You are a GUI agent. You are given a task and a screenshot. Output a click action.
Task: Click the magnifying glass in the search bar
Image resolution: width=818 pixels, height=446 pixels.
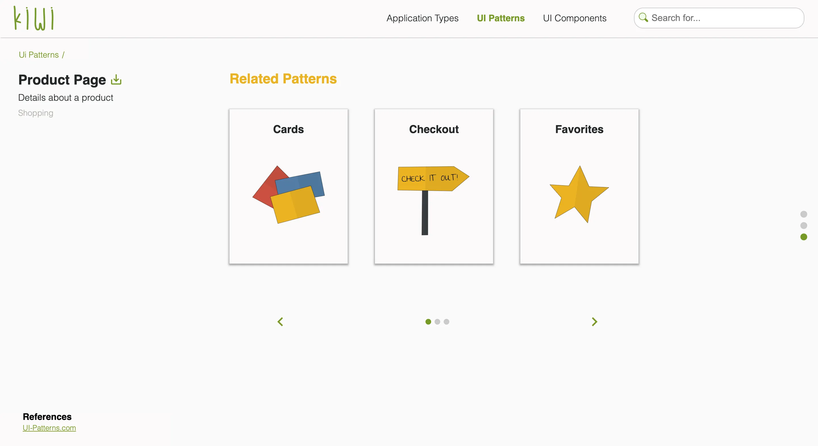[644, 18]
